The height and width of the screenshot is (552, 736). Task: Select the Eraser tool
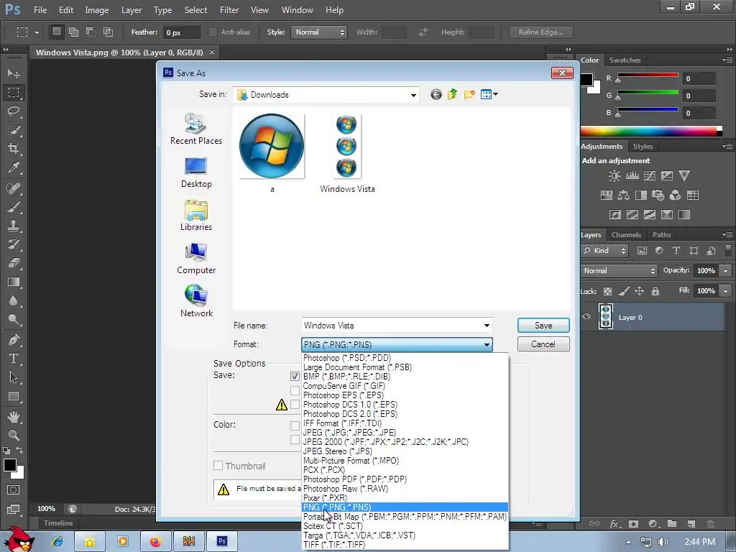14,263
